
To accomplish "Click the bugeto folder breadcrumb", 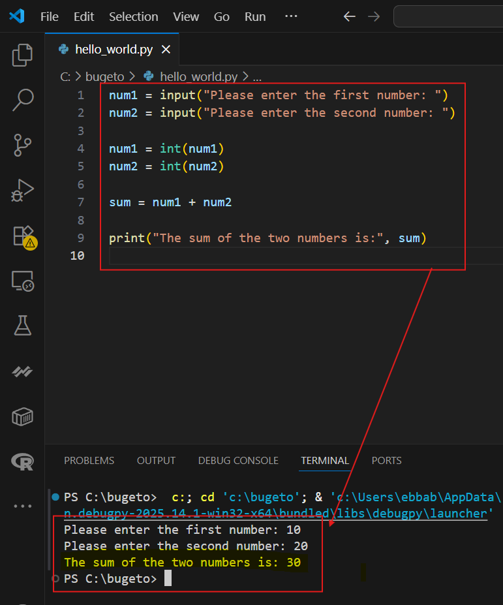I will point(104,76).
